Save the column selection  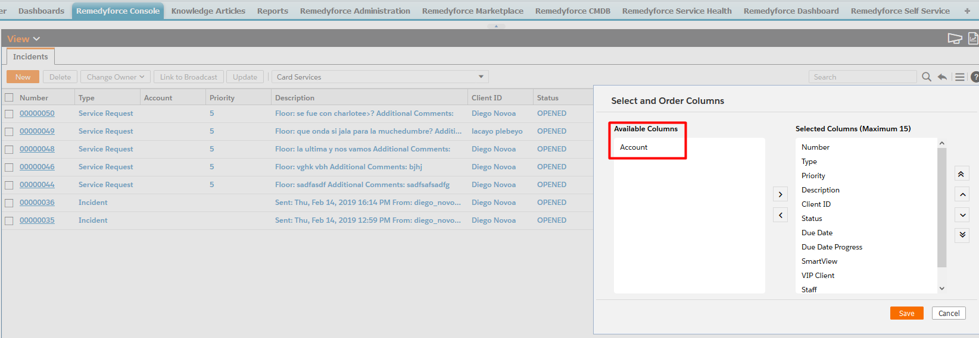[906, 313]
